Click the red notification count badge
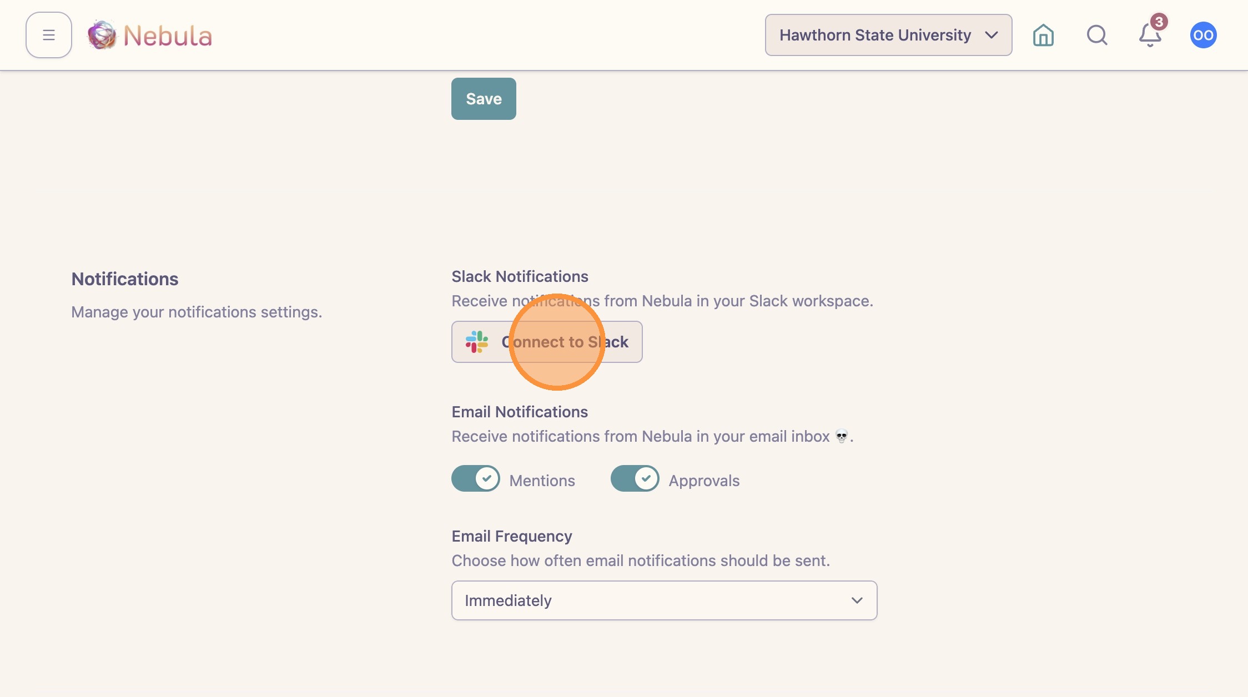The height and width of the screenshot is (697, 1248). tap(1159, 22)
